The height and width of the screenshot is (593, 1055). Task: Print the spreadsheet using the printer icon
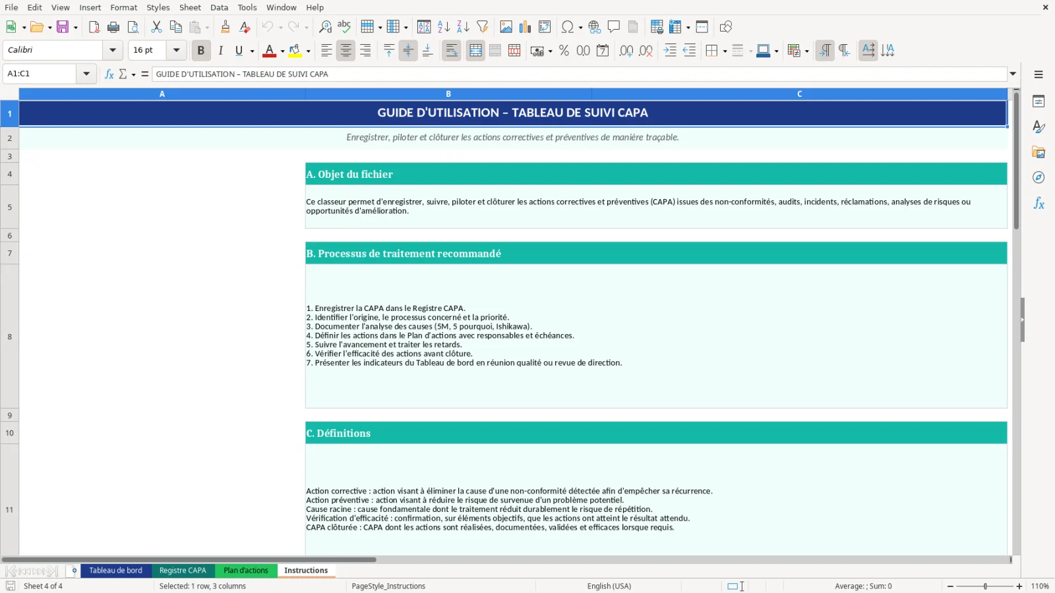pyautogui.click(x=113, y=27)
